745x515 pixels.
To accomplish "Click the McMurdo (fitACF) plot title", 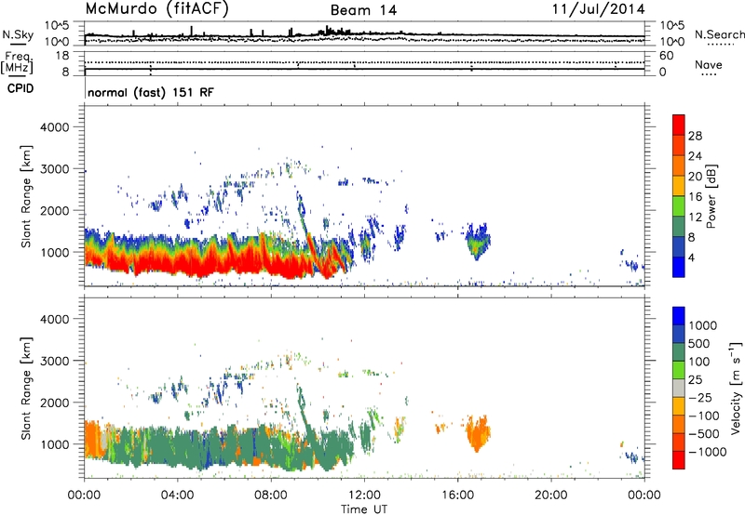I will click(156, 9).
